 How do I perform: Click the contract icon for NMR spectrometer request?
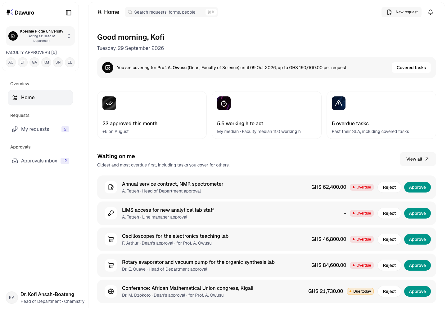click(111, 187)
